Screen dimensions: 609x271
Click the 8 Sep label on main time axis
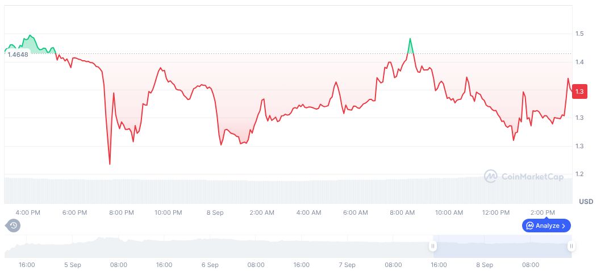click(x=215, y=212)
